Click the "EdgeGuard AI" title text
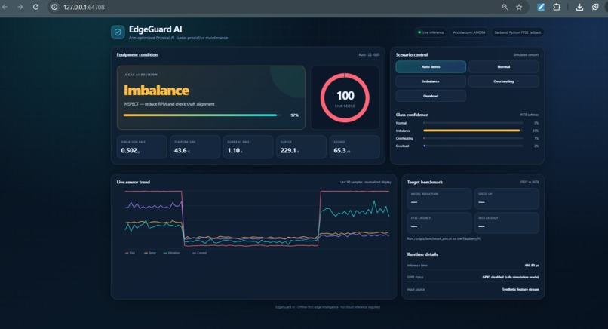Image resolution: width=608 pixels, height=329 pixels. [x=155, y=29]
